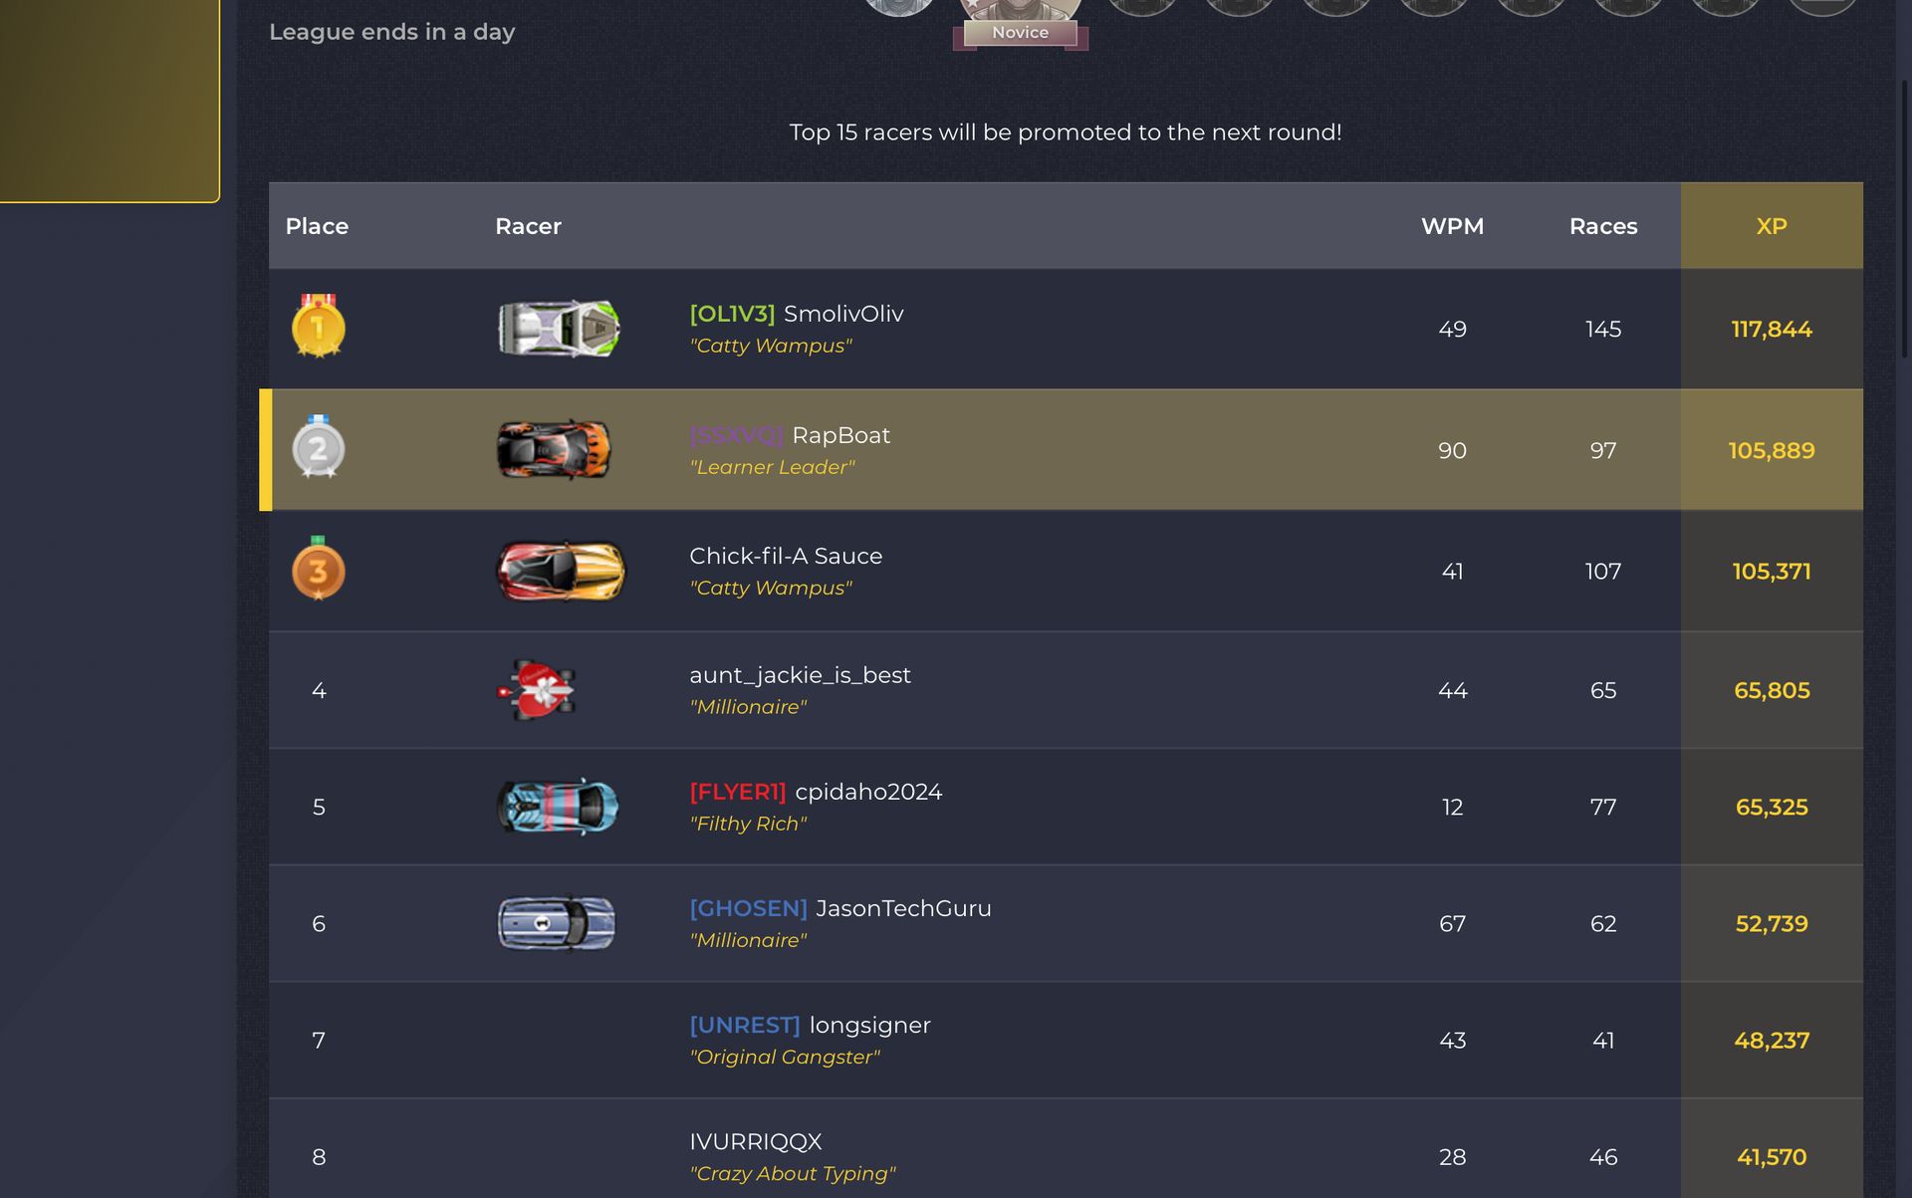
Task: Click the WPM column header
Action: point(1452,226)
